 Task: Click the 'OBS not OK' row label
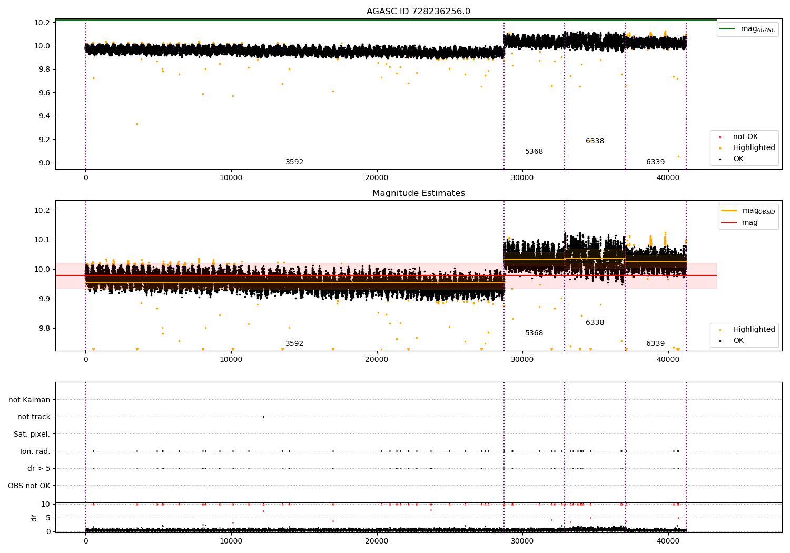click(29, 486)
